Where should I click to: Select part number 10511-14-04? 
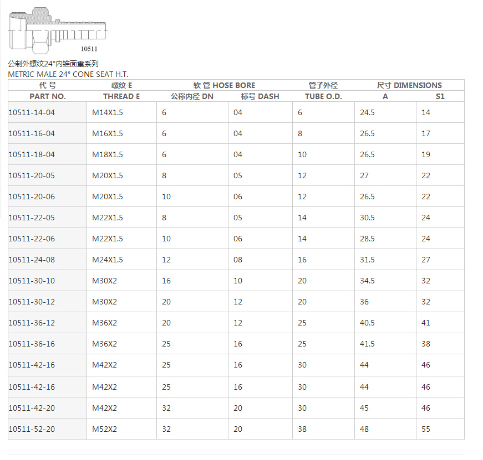[x=32, y=112]
